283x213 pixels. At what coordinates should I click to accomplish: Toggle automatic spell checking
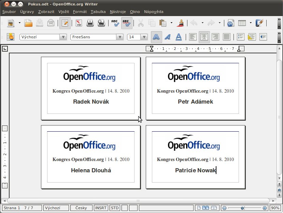[x=127, y=23]
